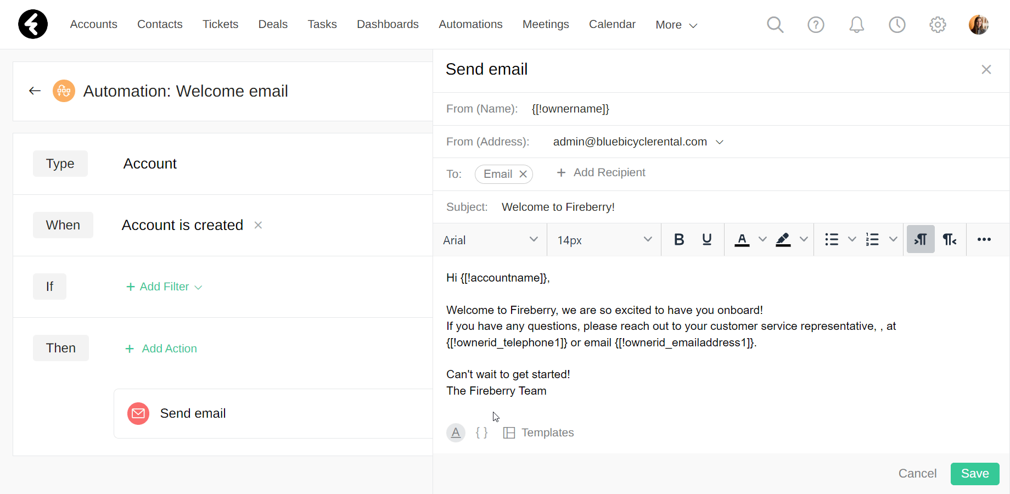Viewport: 1010px width, 494px height.
Task: Open the recent history clock icon
Action: pos(897,25)
